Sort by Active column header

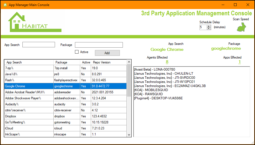coord(86,62)
